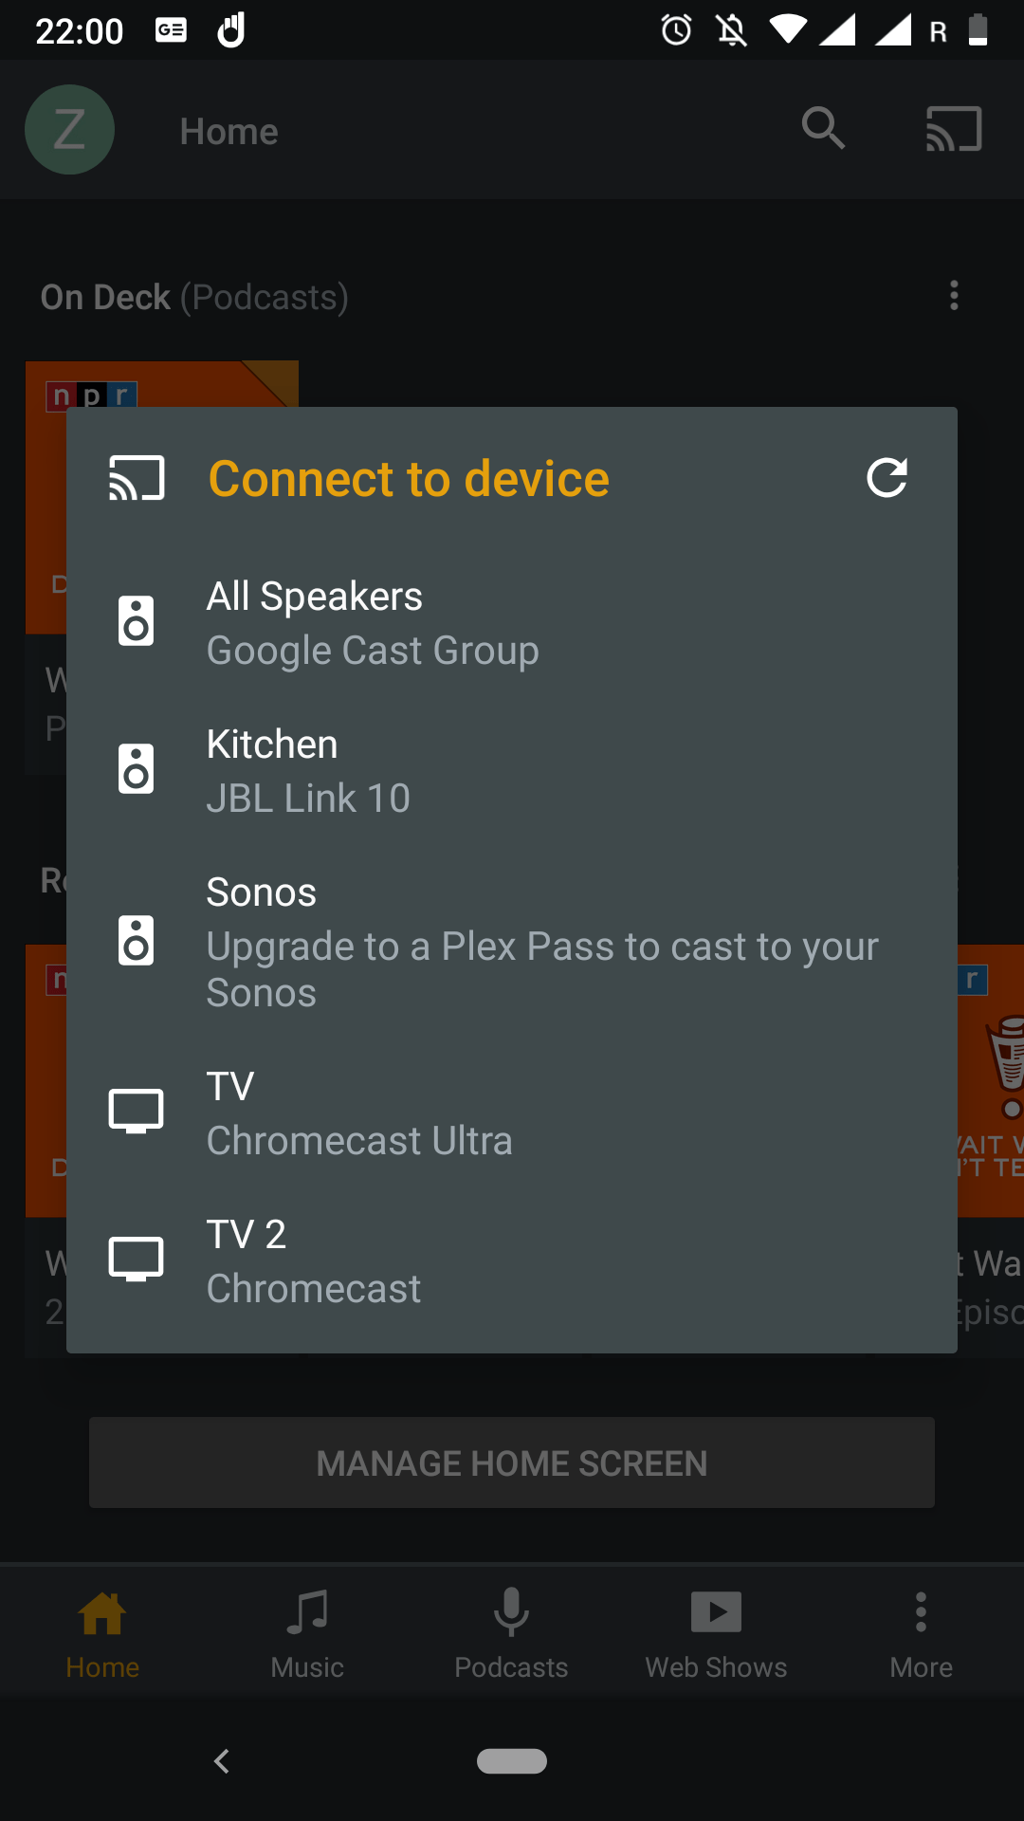This screenshot has height=1821, width=1024.
Task: Tap the Z profile avatar
Action: (69, 130)
